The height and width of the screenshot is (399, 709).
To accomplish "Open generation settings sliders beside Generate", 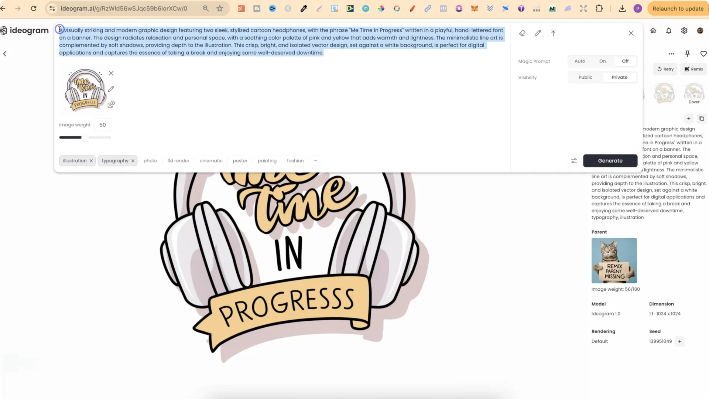I will coord(573,161).
